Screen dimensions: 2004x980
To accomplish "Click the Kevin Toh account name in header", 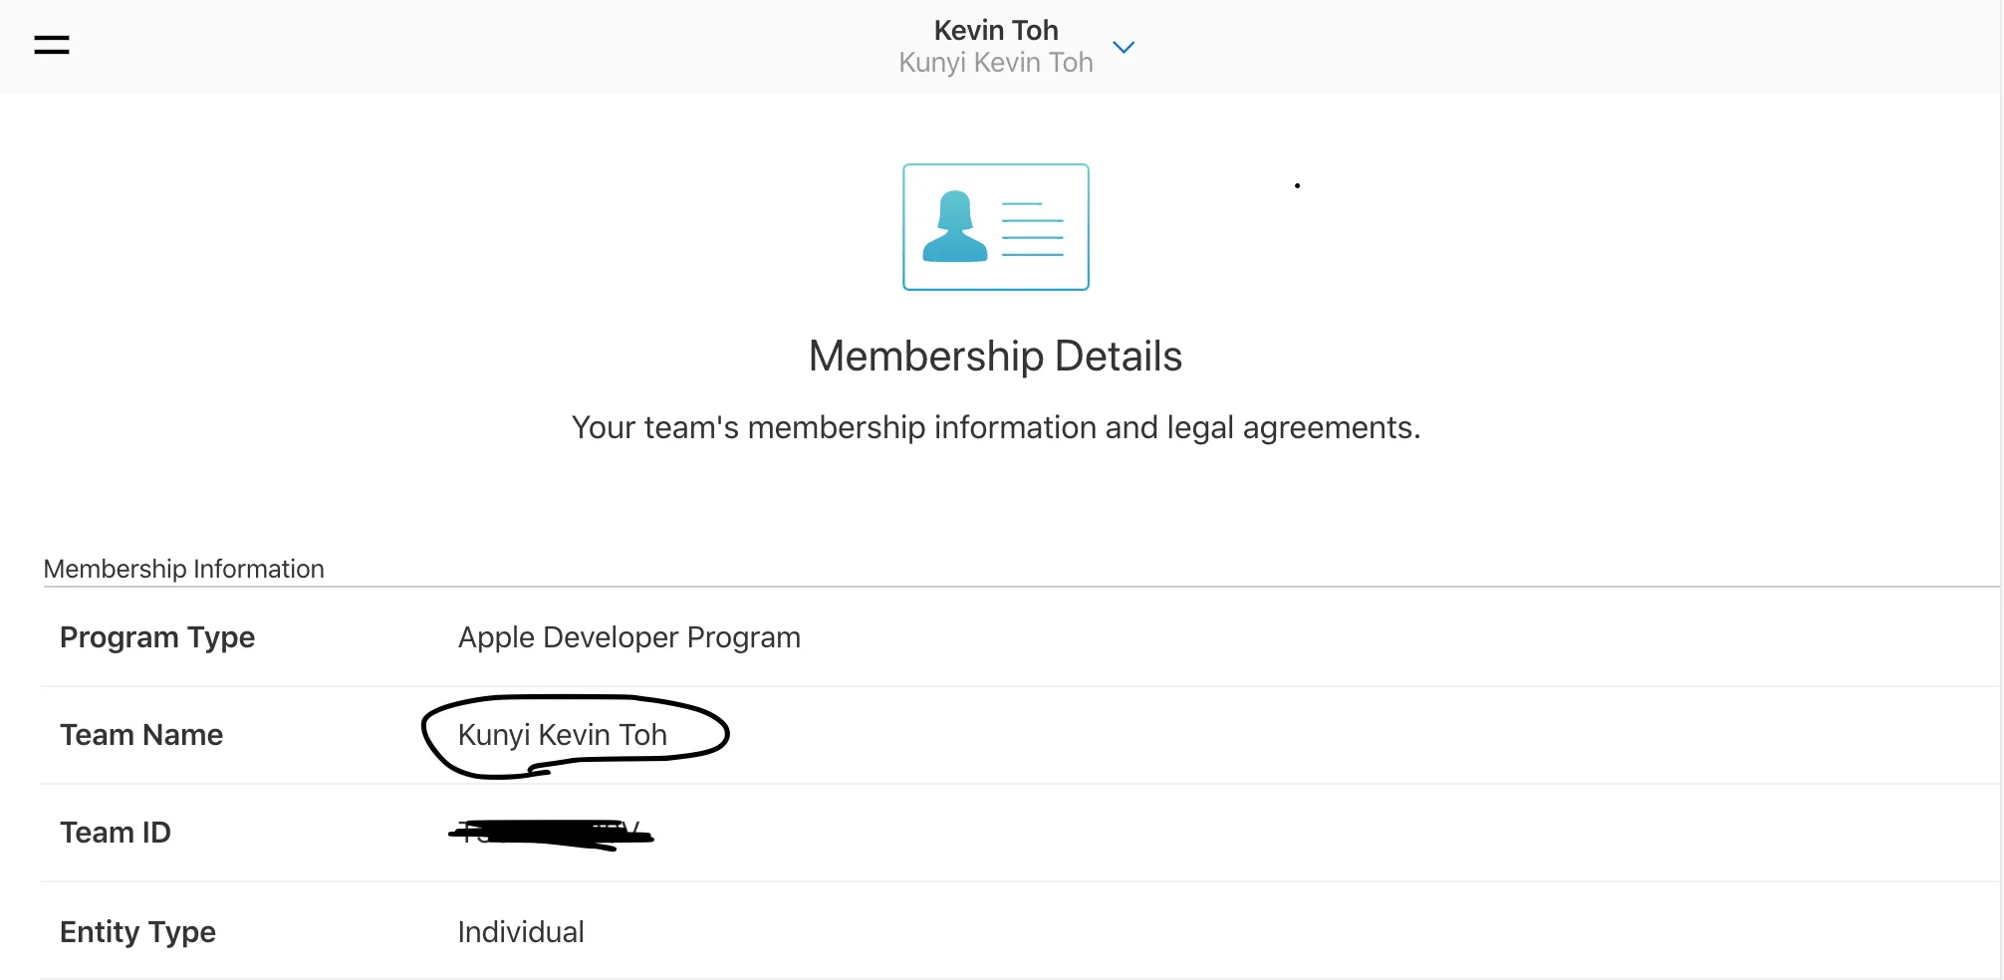I will click(x=995, y=30).
